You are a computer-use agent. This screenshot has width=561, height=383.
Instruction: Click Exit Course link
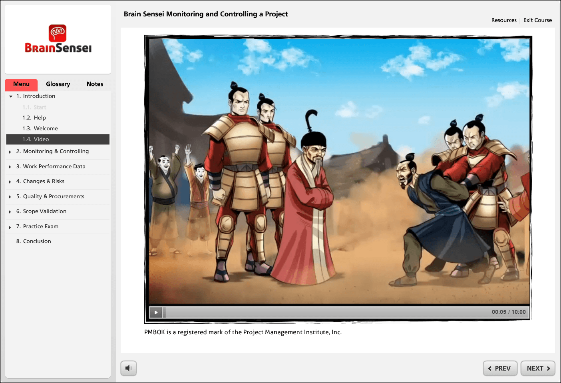coord(537,20)
